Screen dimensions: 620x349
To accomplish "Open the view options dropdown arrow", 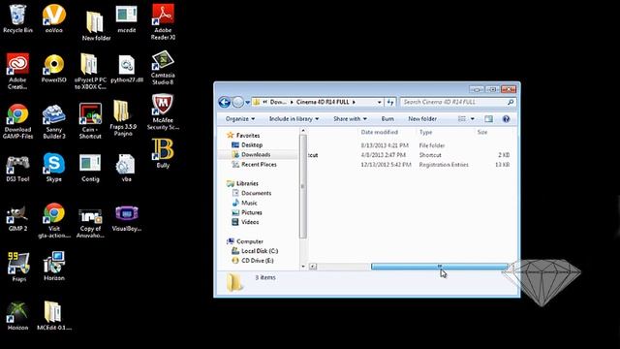I will click(x=472, y=118).
